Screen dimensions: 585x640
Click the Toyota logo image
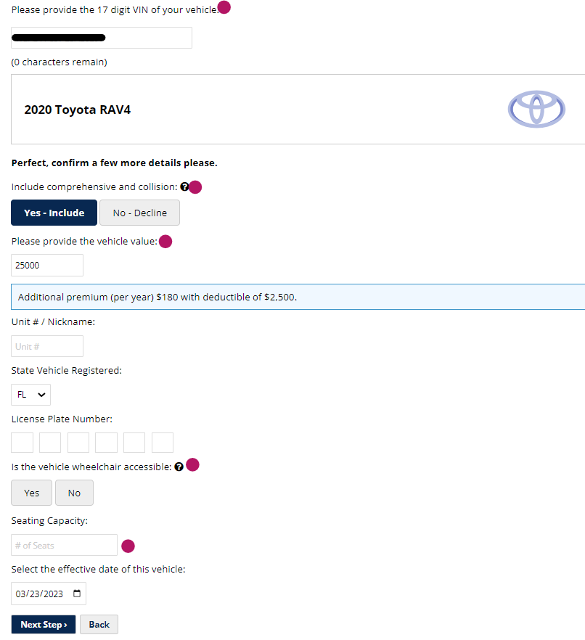click(536, 109)
